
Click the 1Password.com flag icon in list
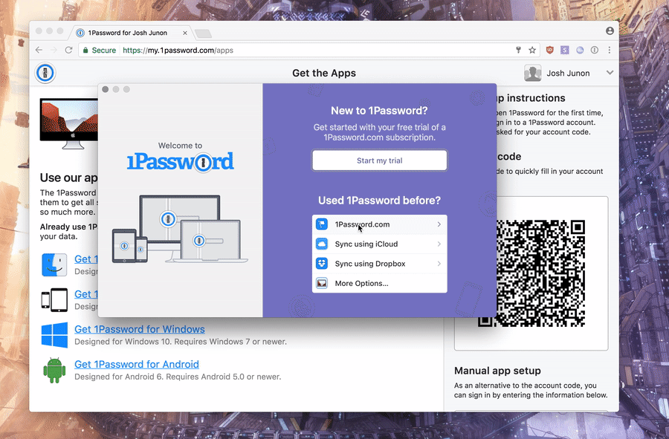point(322,224)
